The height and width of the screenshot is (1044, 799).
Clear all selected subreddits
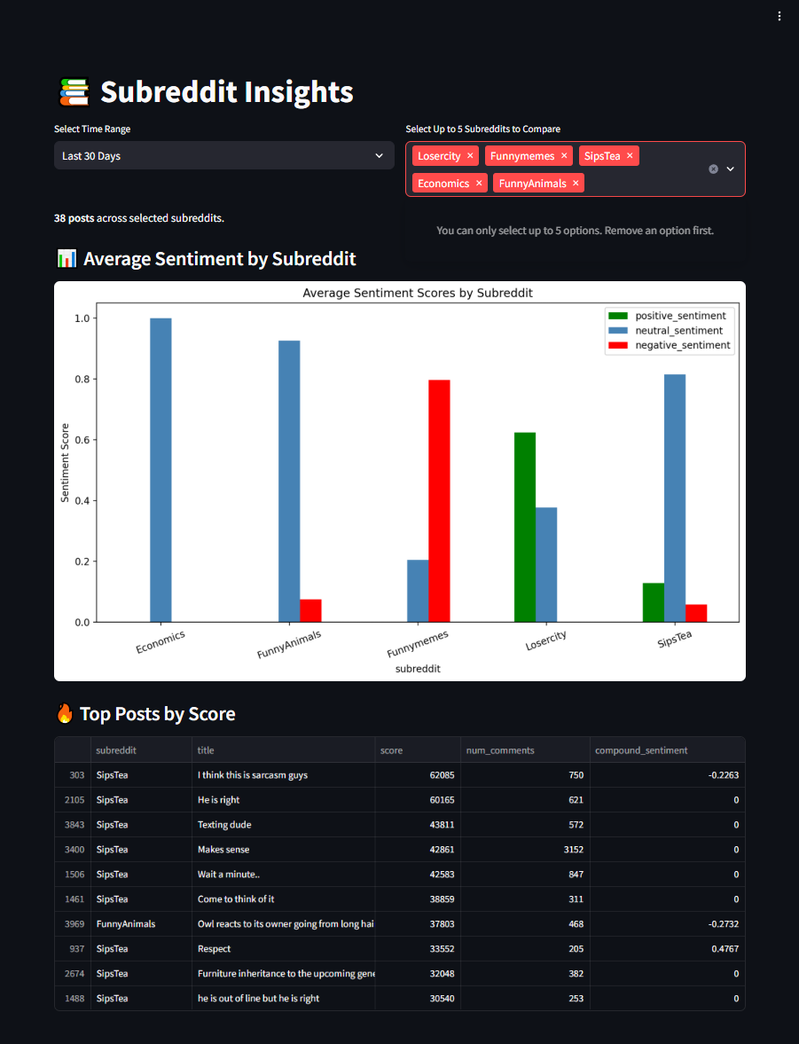pos(713,169)
